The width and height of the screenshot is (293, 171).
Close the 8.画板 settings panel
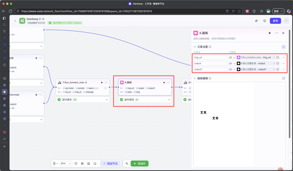pos(283,33)
